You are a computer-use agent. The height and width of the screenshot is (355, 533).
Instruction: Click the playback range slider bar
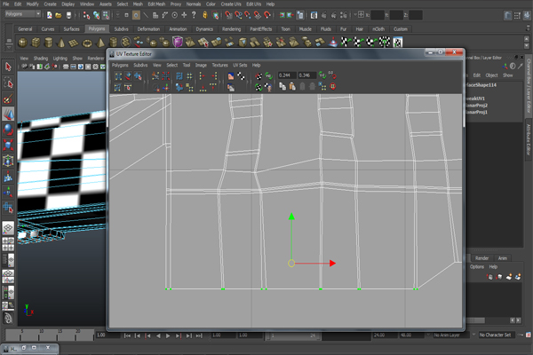(x=294, y=335)
